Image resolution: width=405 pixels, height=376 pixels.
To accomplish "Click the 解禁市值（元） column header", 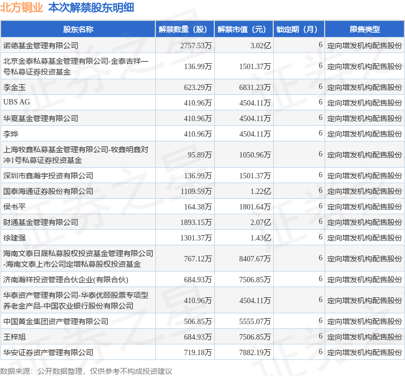I will pyautogui.click(x=243, y=29).
